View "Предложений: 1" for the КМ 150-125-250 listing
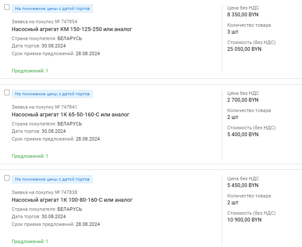 [30, 71]
